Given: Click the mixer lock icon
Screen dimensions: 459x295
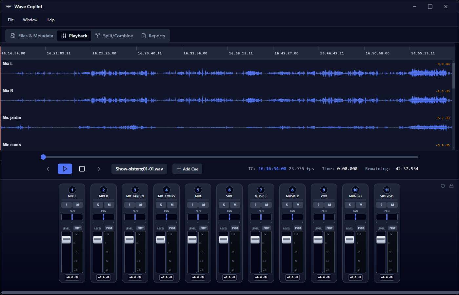Looking at the screenshot, I should 451,186.
